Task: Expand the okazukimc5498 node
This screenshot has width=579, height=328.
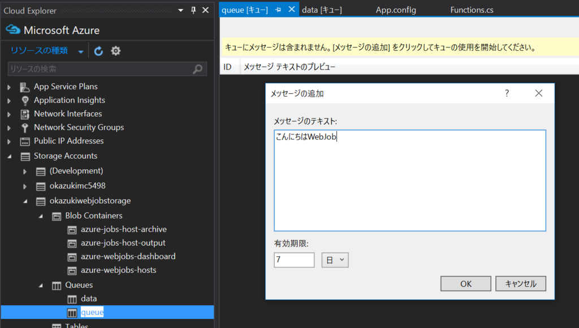Action: [x=25, y=186]
